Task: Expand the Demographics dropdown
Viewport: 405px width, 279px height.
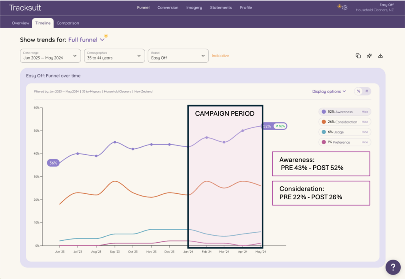Action: (x=114, y=56)
